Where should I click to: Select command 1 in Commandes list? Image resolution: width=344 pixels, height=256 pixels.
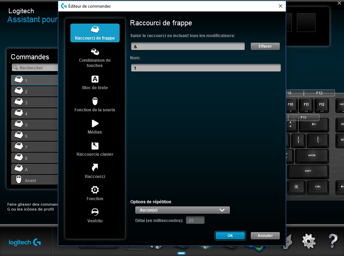point(34,80)
